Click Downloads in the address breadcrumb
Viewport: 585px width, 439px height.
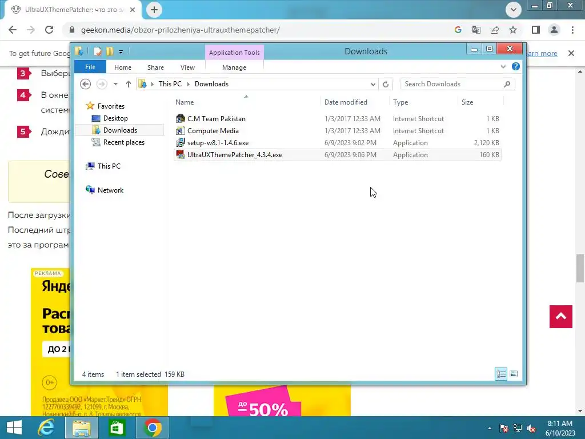pos(211,84)
